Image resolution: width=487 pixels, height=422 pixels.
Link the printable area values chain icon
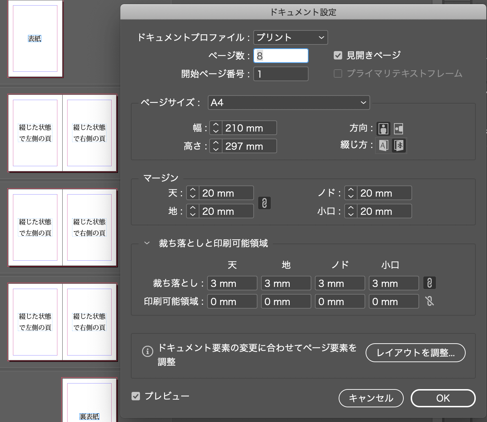tap(430, 301)
